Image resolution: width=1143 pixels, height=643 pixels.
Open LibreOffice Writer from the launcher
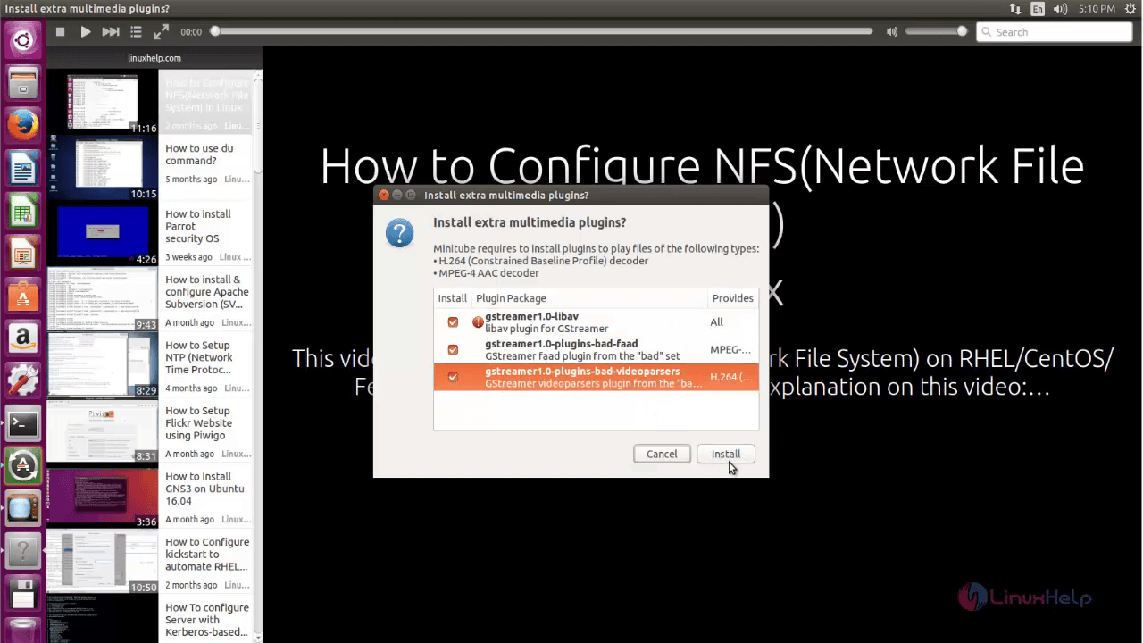[23, 169]
